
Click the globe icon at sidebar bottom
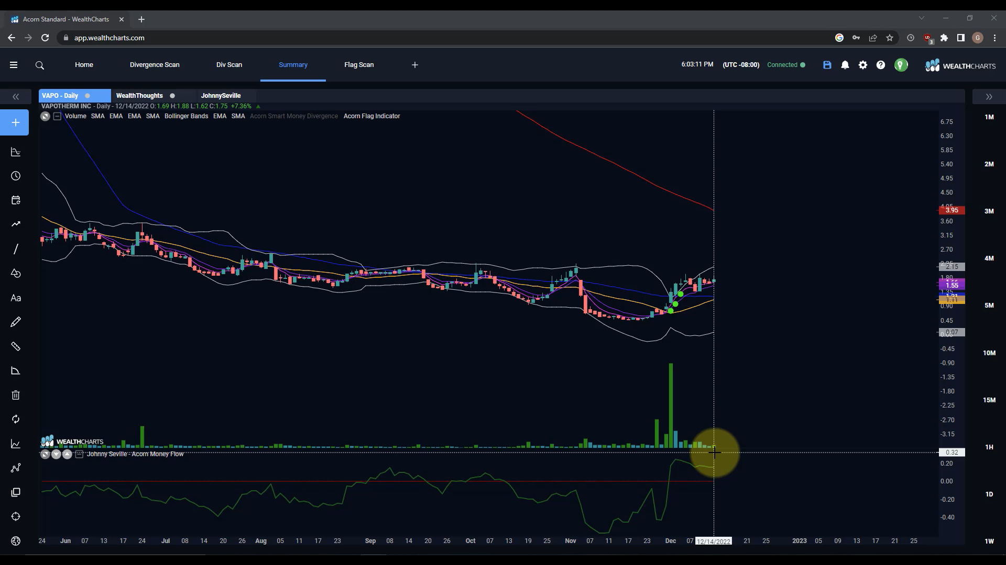click(16, 541)
